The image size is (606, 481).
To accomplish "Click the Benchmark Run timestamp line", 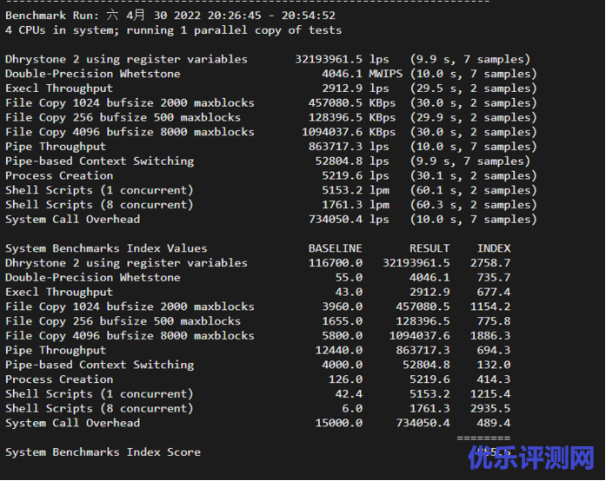I will [x=170, y=15].
